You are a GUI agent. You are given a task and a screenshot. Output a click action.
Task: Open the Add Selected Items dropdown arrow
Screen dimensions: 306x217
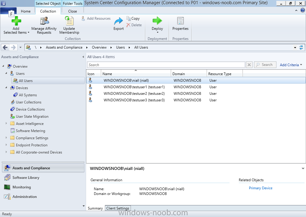28,32
